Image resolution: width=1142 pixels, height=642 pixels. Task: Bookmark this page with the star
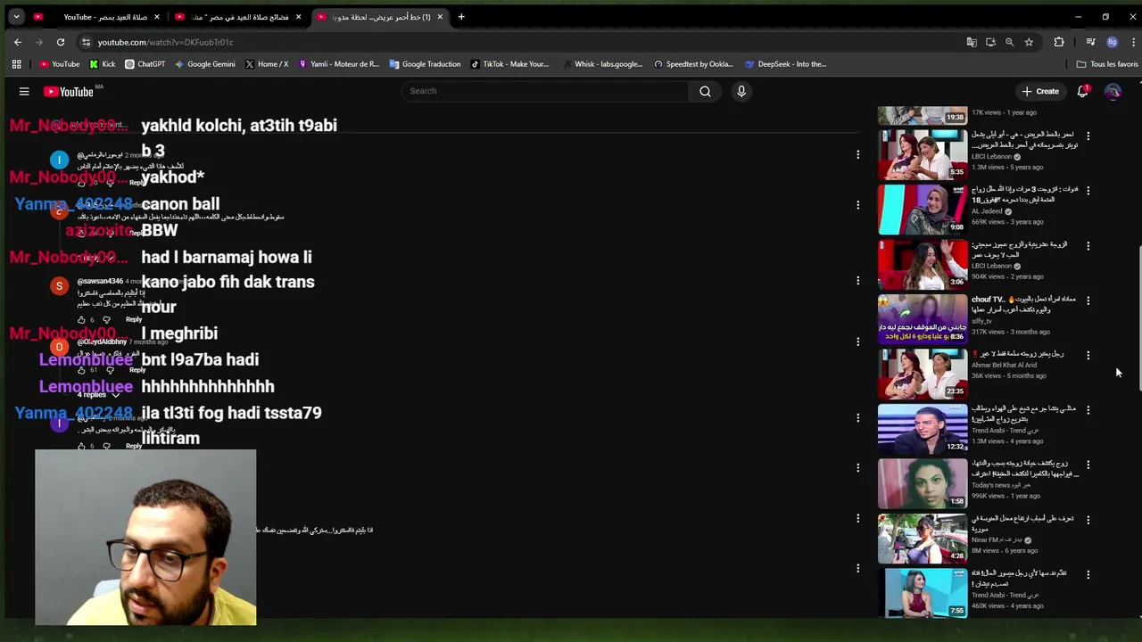(1029, 42)
